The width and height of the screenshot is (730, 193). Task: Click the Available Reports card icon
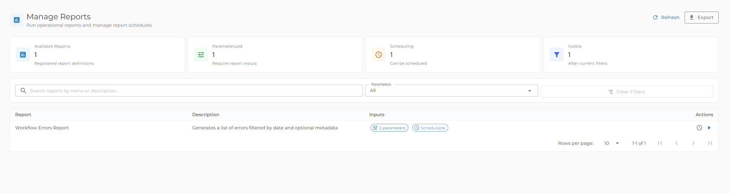pyautogui.click(x=23, y=55)
